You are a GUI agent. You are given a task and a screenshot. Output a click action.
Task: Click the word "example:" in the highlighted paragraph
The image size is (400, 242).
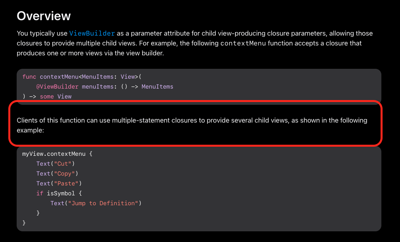point(30,129)
